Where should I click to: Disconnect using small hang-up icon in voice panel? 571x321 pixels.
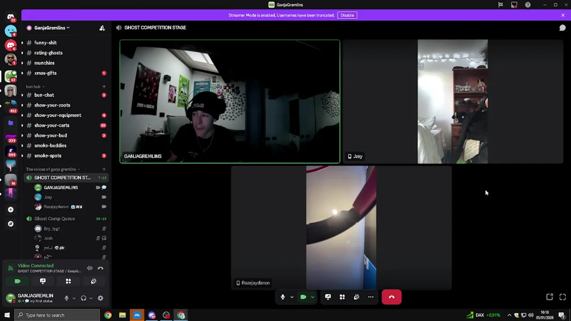100,268
